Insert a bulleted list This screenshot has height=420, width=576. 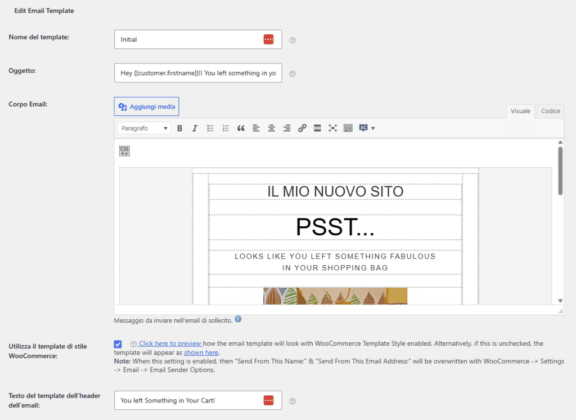pyautogui.click(x=210, y=128)
